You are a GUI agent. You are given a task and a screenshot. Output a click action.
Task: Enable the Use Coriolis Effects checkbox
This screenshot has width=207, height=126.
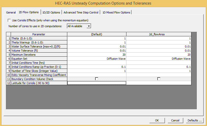click(x=9, y=20)
